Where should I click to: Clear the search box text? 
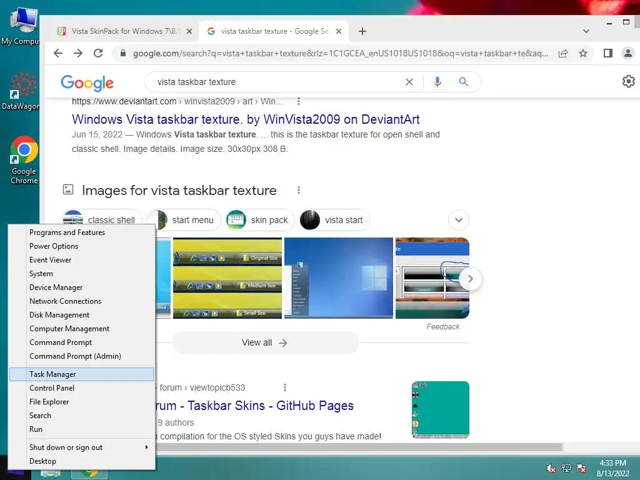409,82
